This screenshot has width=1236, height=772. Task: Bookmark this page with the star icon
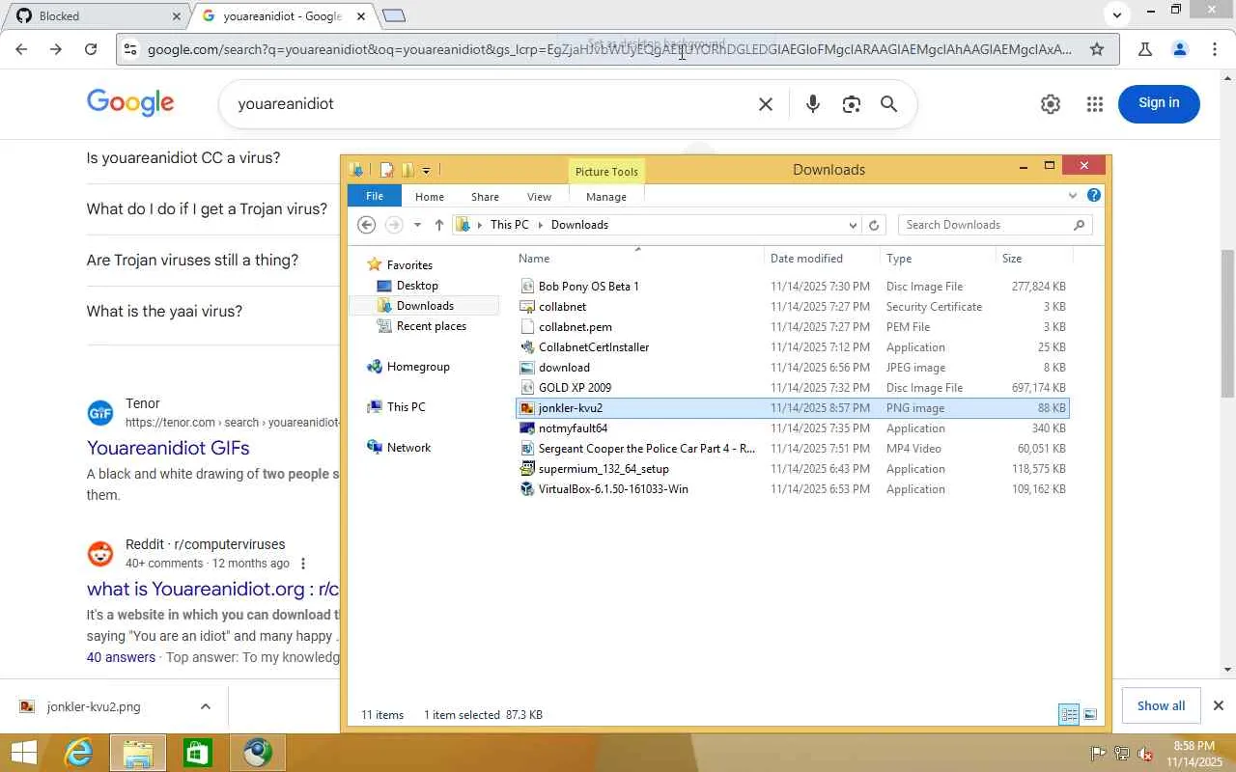(1097, 49)
